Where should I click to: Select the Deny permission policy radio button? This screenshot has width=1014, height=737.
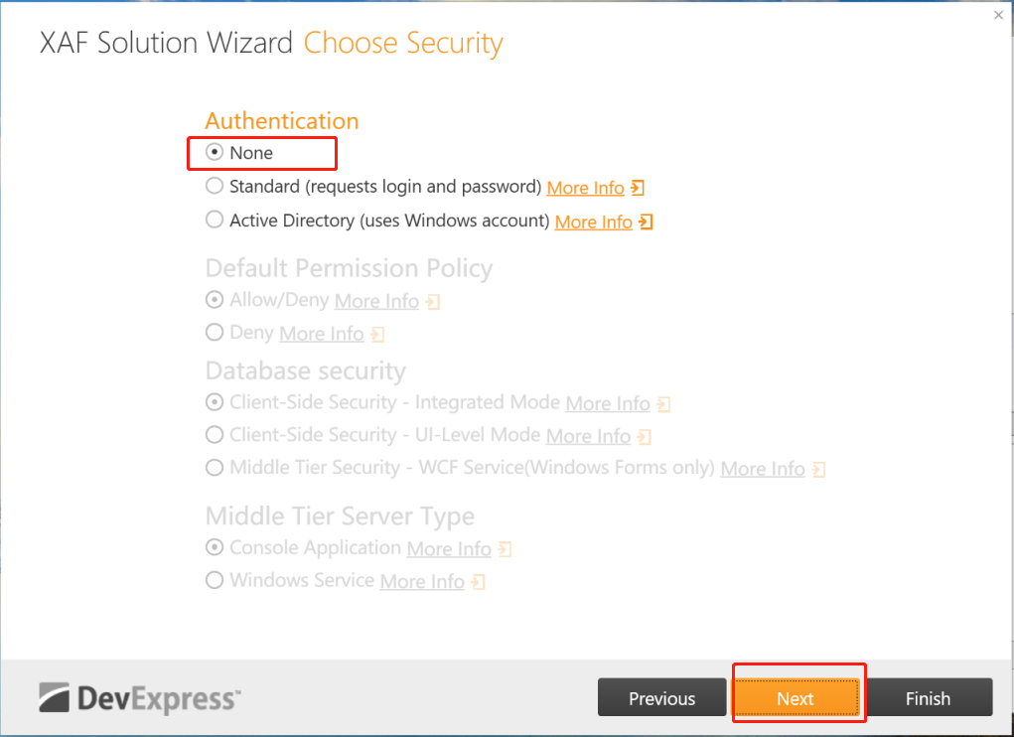[215, 333]
